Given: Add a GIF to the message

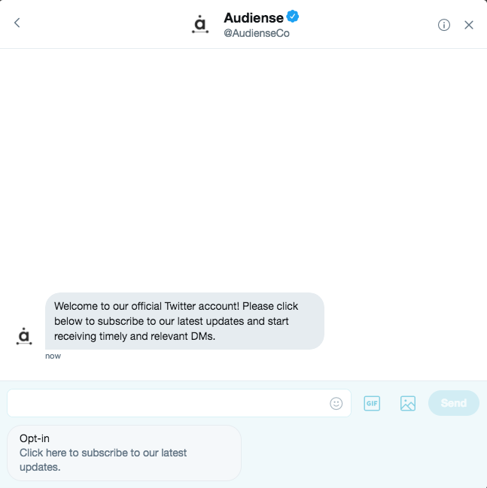Looking at the screenshot, I should [x=372, y=403].
